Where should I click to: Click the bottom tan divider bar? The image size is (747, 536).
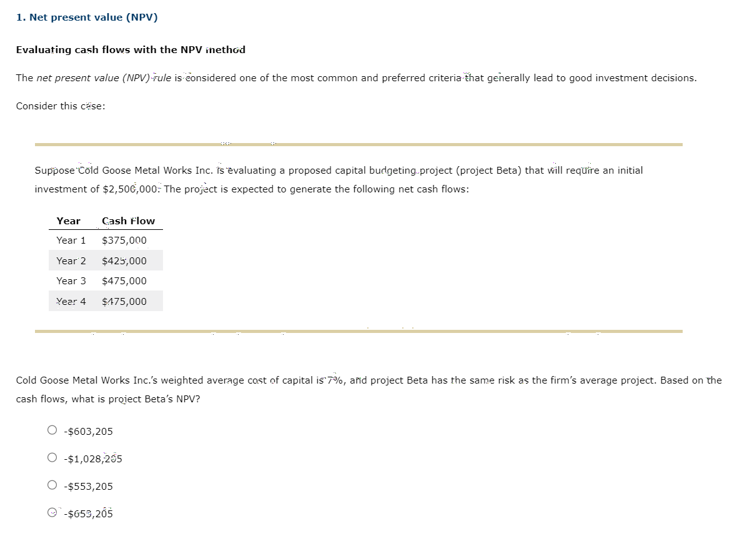[x=359, y=331]
